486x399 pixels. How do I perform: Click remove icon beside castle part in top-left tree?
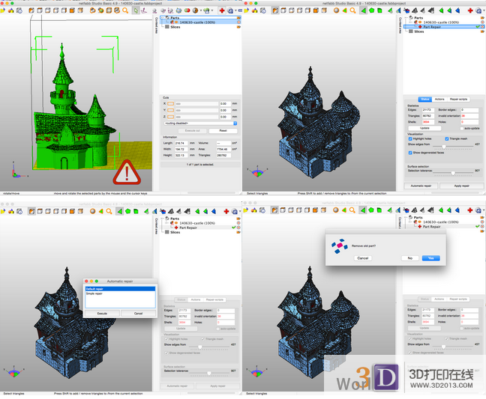click(238, 22)
